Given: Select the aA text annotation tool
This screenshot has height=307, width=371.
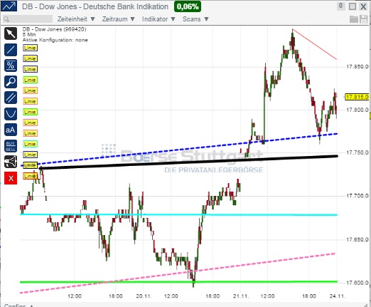Looking at the screenshot, I should 11,130.
